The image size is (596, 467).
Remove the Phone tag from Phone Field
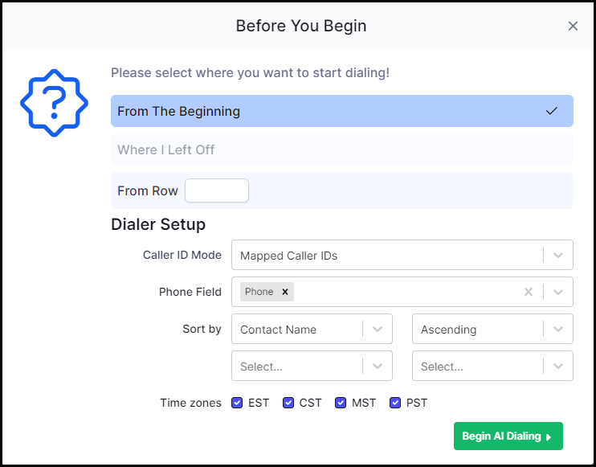[285, 292]
